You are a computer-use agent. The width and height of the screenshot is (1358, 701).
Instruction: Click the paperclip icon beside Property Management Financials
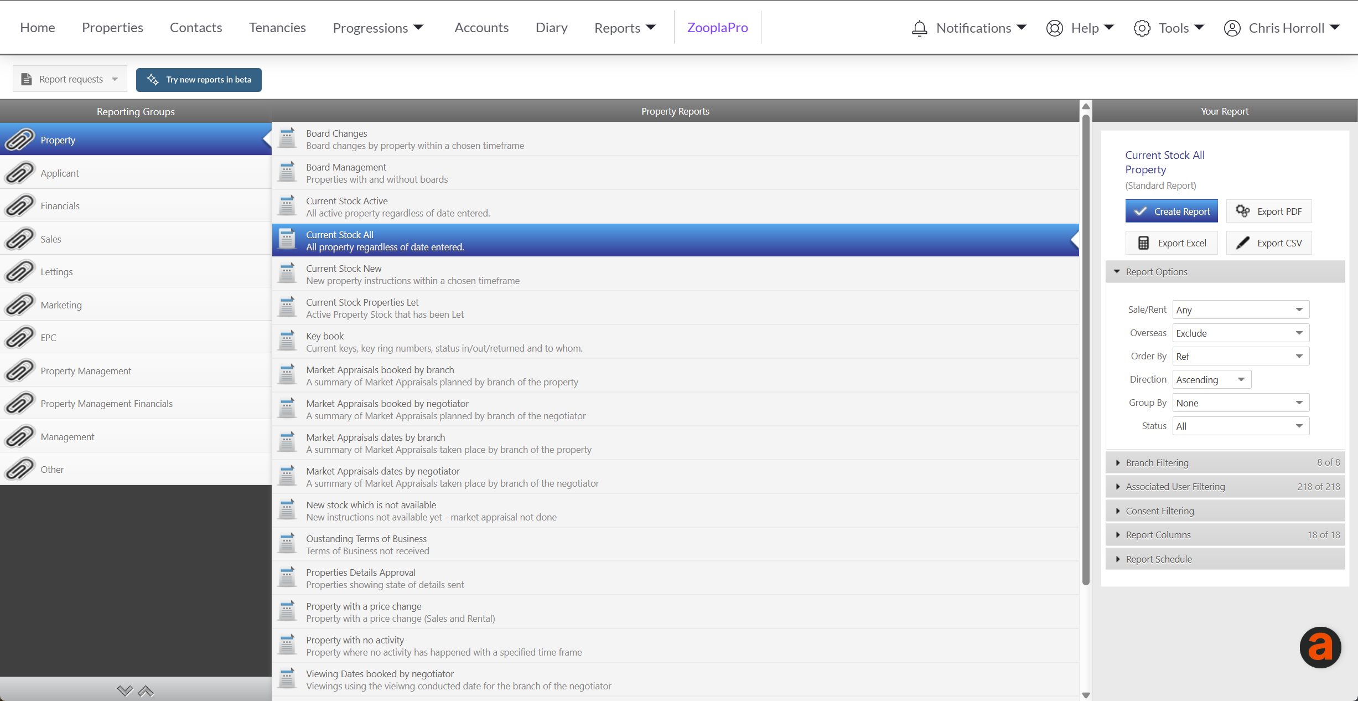[19, 403]
